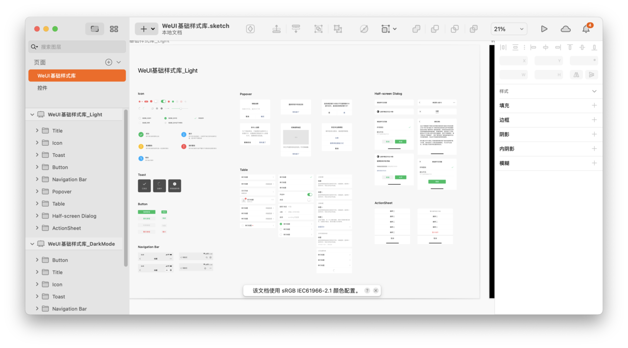Screen dimensions: 628x348
Task: Switch to components grid view icon
Action: (x=114, y=29)
